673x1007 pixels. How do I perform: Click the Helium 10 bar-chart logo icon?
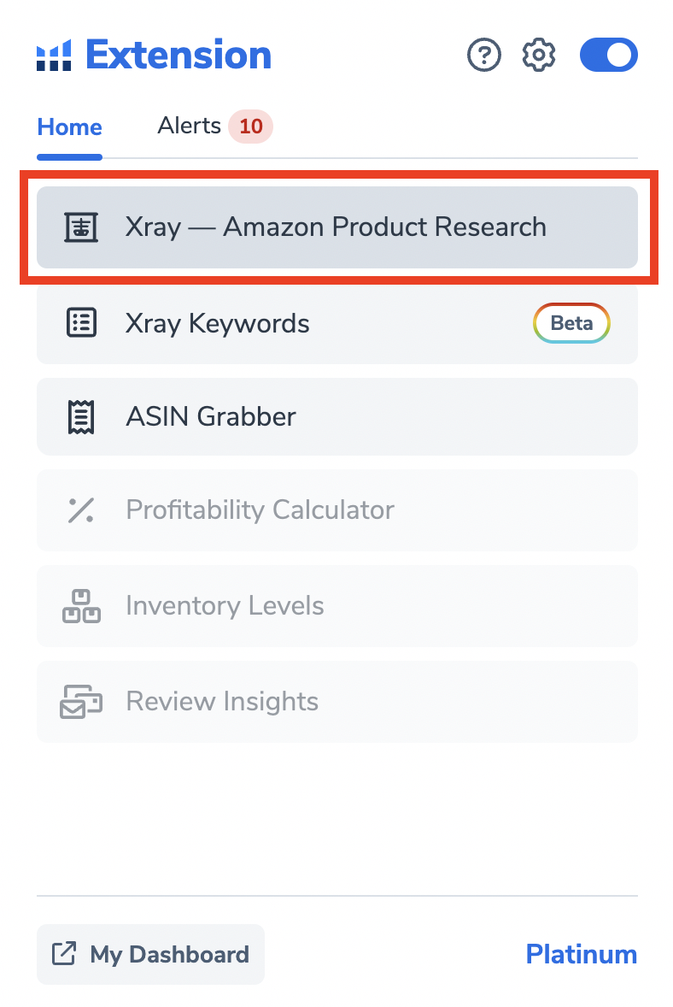(54, 56)
